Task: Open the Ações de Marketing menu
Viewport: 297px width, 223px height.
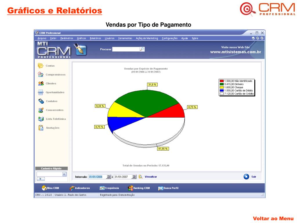Action: [x=147, y=38]
